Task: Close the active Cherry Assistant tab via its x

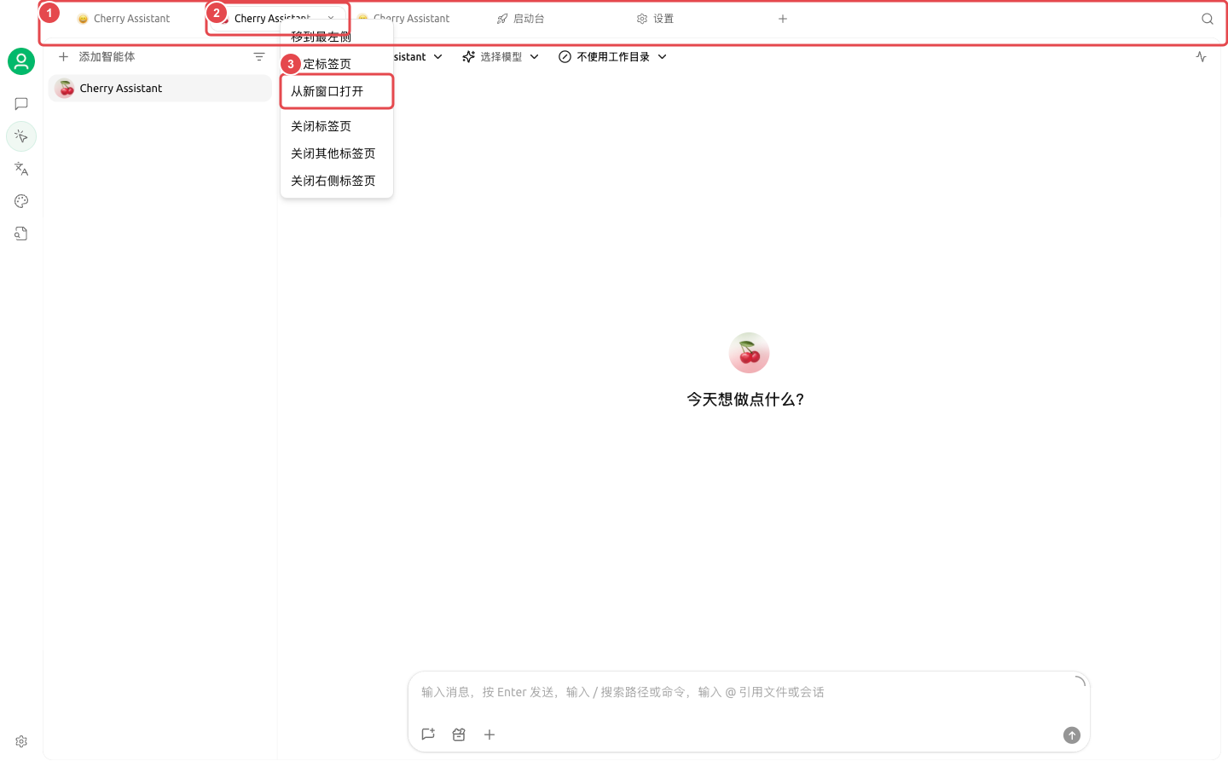Action: pyautogui.click(x=331, y=18)
